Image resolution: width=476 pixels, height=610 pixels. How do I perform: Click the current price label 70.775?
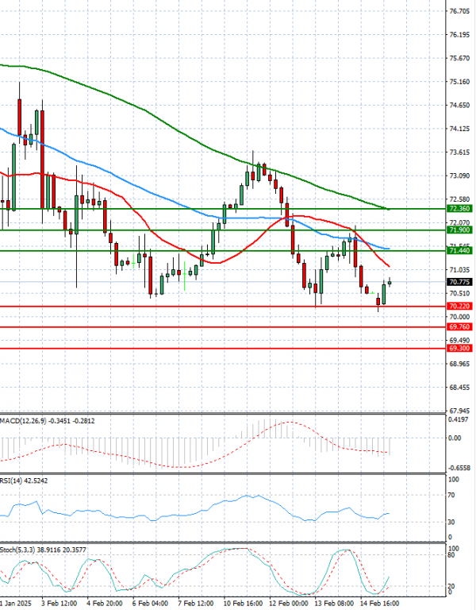tap(459, 282)
